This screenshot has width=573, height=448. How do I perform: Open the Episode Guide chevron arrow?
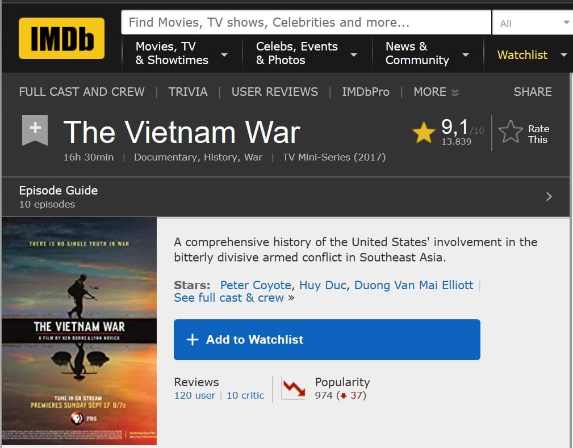(549, 197)
